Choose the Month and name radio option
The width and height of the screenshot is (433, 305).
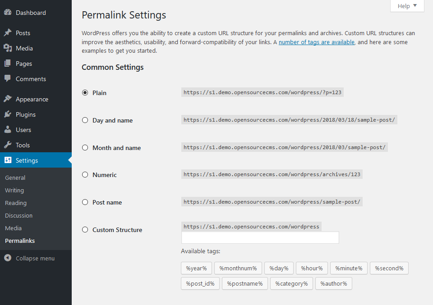tap(85, 147)
